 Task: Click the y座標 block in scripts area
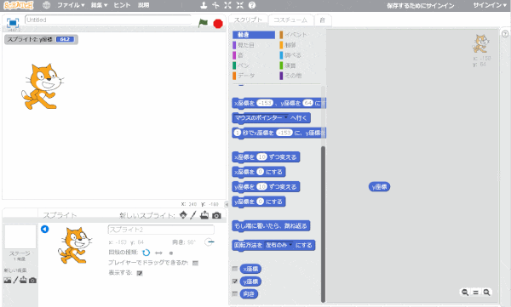point(379,187)
